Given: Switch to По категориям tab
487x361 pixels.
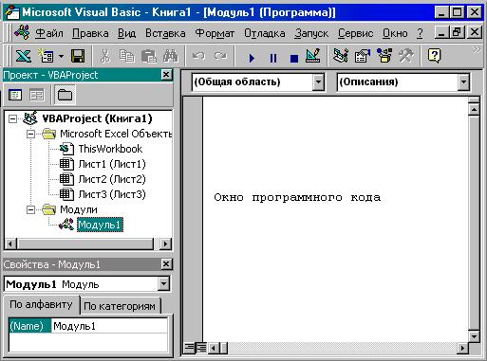Looking at the screenshot, I should click(x=120, y=306).
